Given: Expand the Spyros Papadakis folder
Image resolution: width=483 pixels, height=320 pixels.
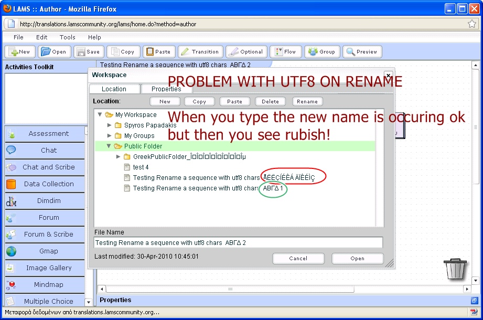Looking at the screenshot, I should [109, 125].
